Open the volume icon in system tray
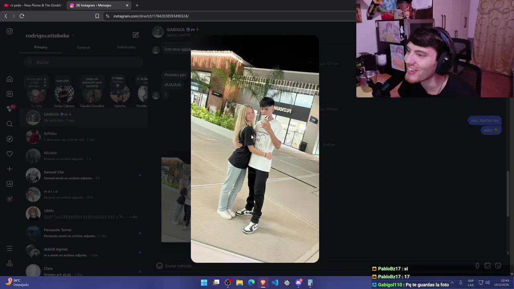514x289 pixels. click(x=487, y=283)
